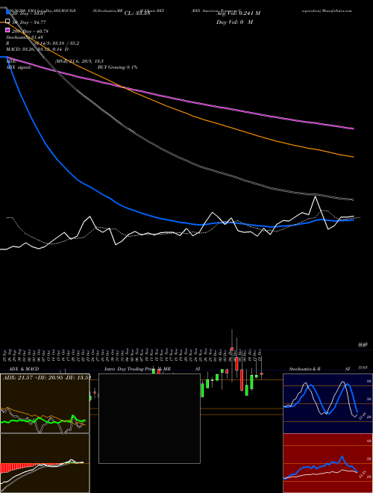This screenshot has height=493, width=373.
Task: Click the MACD values line
Action: (37, 49)
